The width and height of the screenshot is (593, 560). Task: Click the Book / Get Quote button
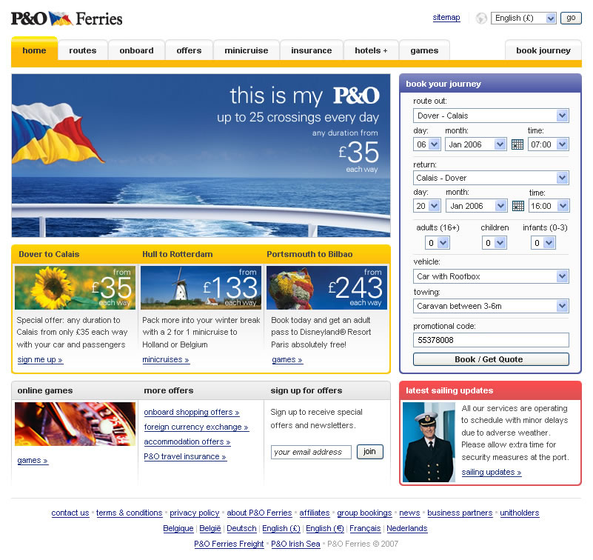(x=491, y=359)
